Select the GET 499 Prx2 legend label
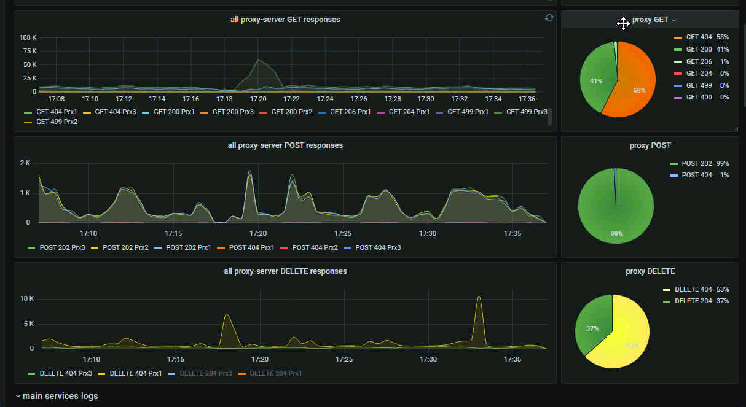The image size is (746, 407). pyautogui.click(x=57, y=122)
